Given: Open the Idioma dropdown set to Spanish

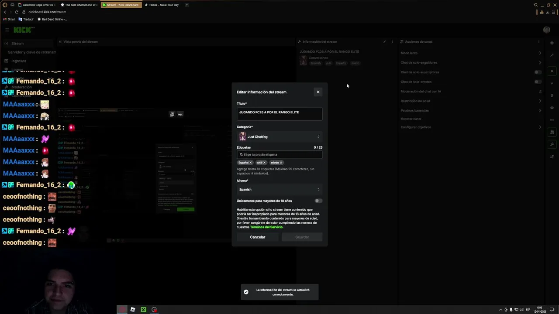Looking at the screenshot, I should [x=279, y=189].
